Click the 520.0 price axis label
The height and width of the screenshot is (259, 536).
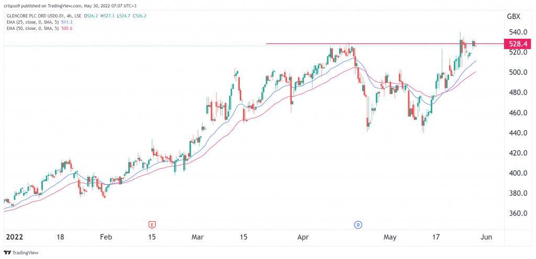tap(517, 52)
